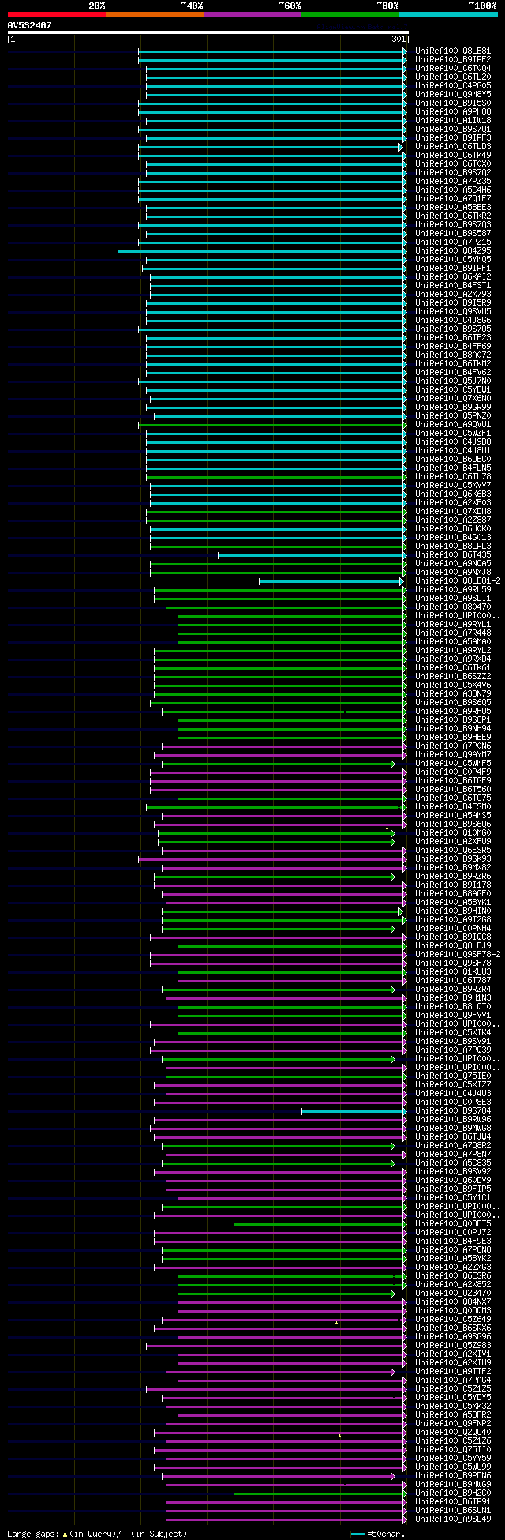Click the UniRef100_Q84Z95 label
Image resolution: width=505 pixels, height=1540 pixels.
(453, 250)
